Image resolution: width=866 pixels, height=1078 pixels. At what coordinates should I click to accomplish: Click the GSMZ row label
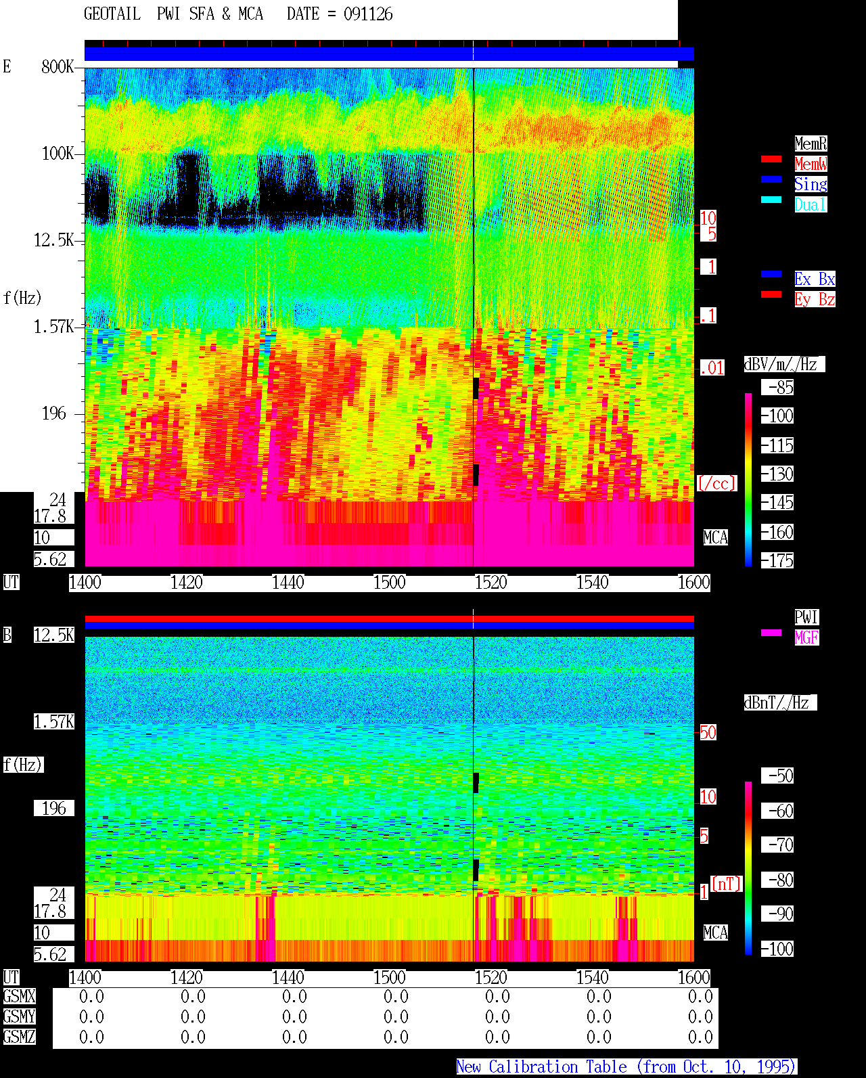[x=19, y=1037]
